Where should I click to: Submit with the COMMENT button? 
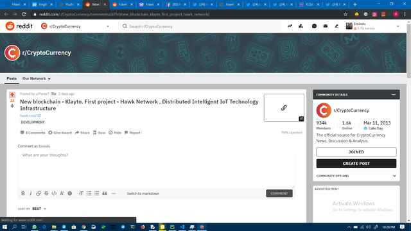(x=279, y=193)
